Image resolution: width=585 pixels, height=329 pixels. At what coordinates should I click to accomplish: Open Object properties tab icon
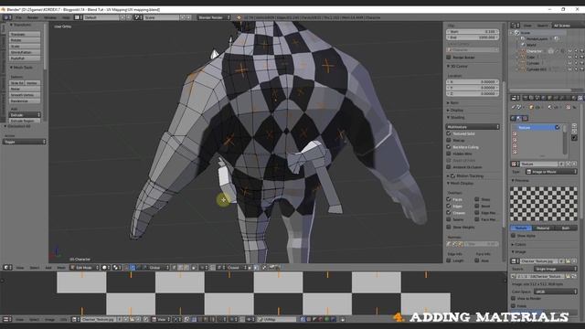pyautogui.click(x=549, y=98)
